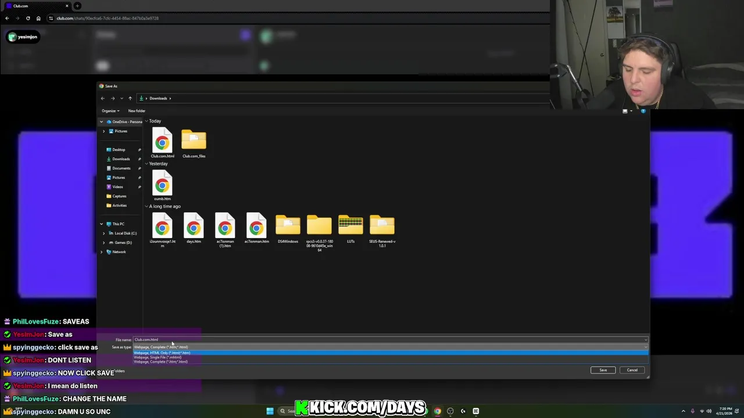The height and width of the screenshot is (418, 744).
Task: Click the File name input field
Action: 390,340
